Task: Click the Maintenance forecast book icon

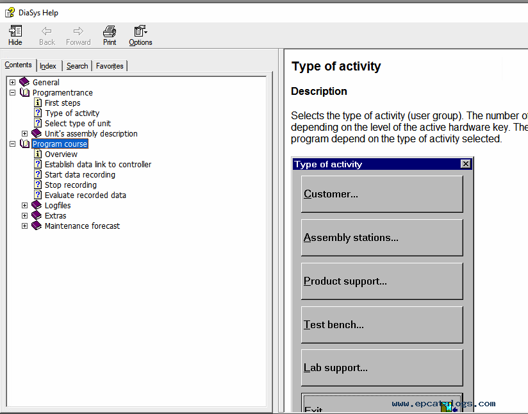Action: [x=37, y=226]
